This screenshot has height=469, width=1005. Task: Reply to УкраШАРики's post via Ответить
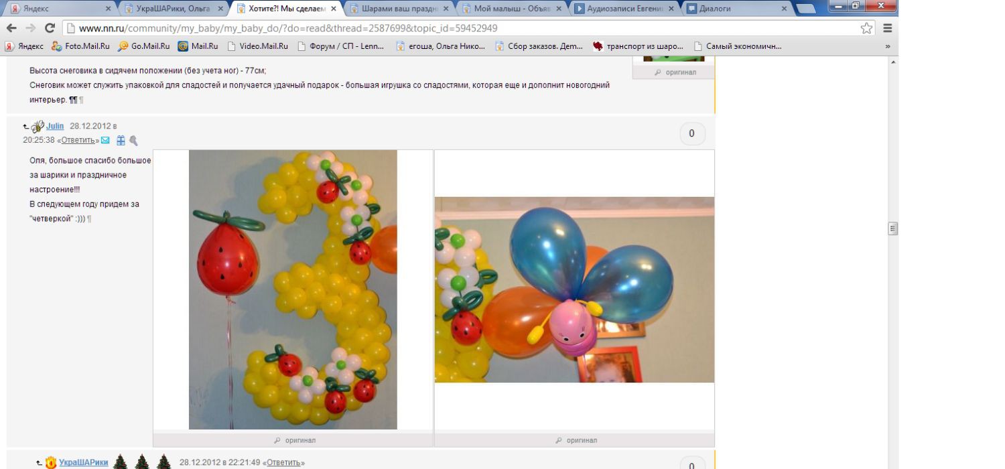283,462
